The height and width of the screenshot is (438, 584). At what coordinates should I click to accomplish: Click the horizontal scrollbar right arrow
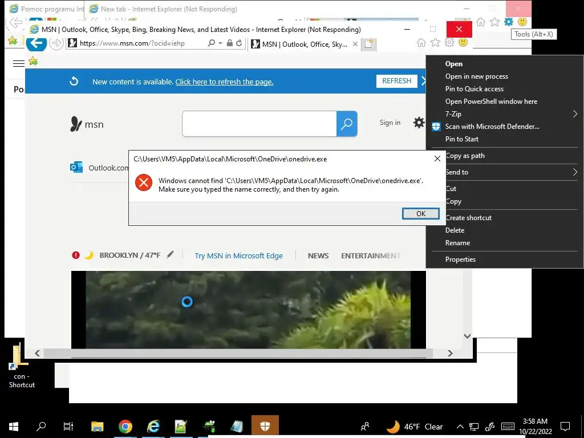pos(450,353)
